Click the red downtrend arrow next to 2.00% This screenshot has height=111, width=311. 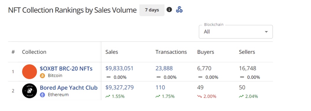200,96
